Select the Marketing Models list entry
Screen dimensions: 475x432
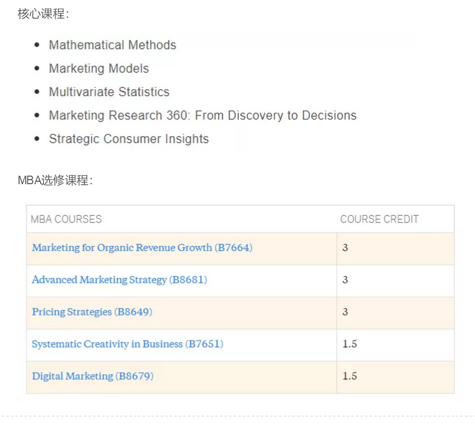[x=99, y=69]
